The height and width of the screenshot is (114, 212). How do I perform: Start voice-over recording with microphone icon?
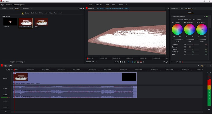click(144, 62)
